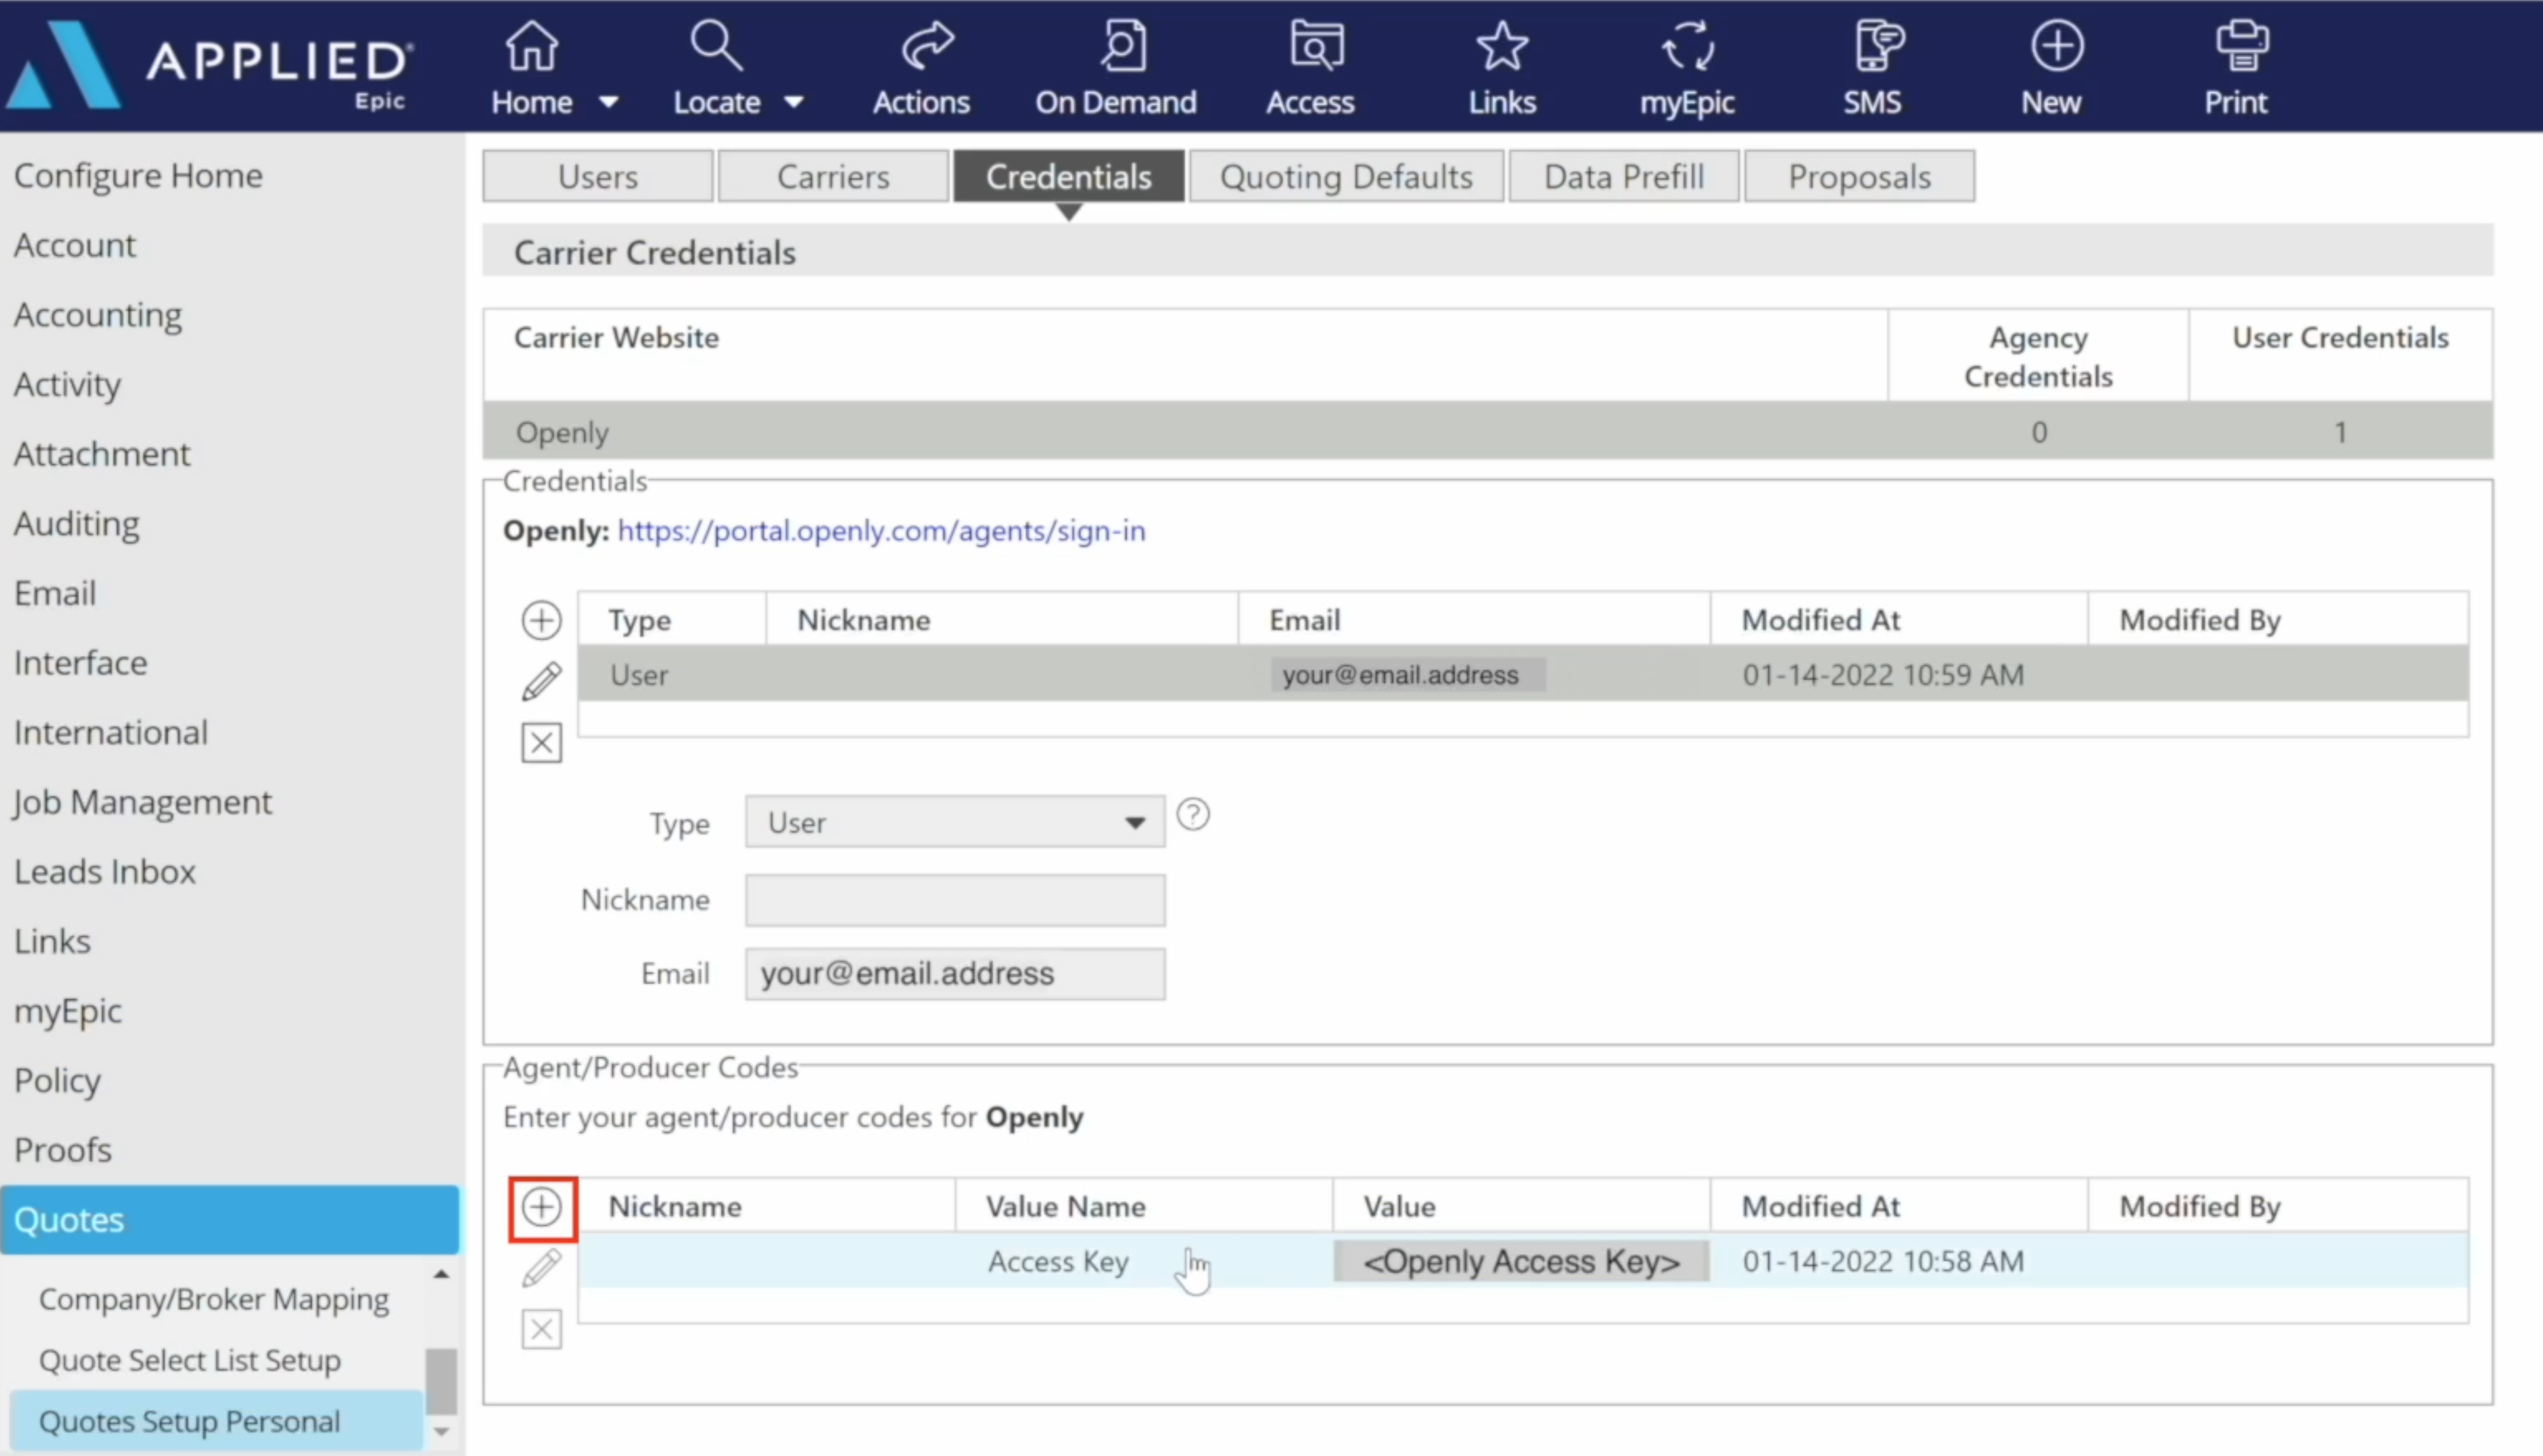This screenshot has height=1456, width=2543.
Task: Select Company/Broker Mapping in sidebar
Action: pyautogui.click(x=213, y=1299)
